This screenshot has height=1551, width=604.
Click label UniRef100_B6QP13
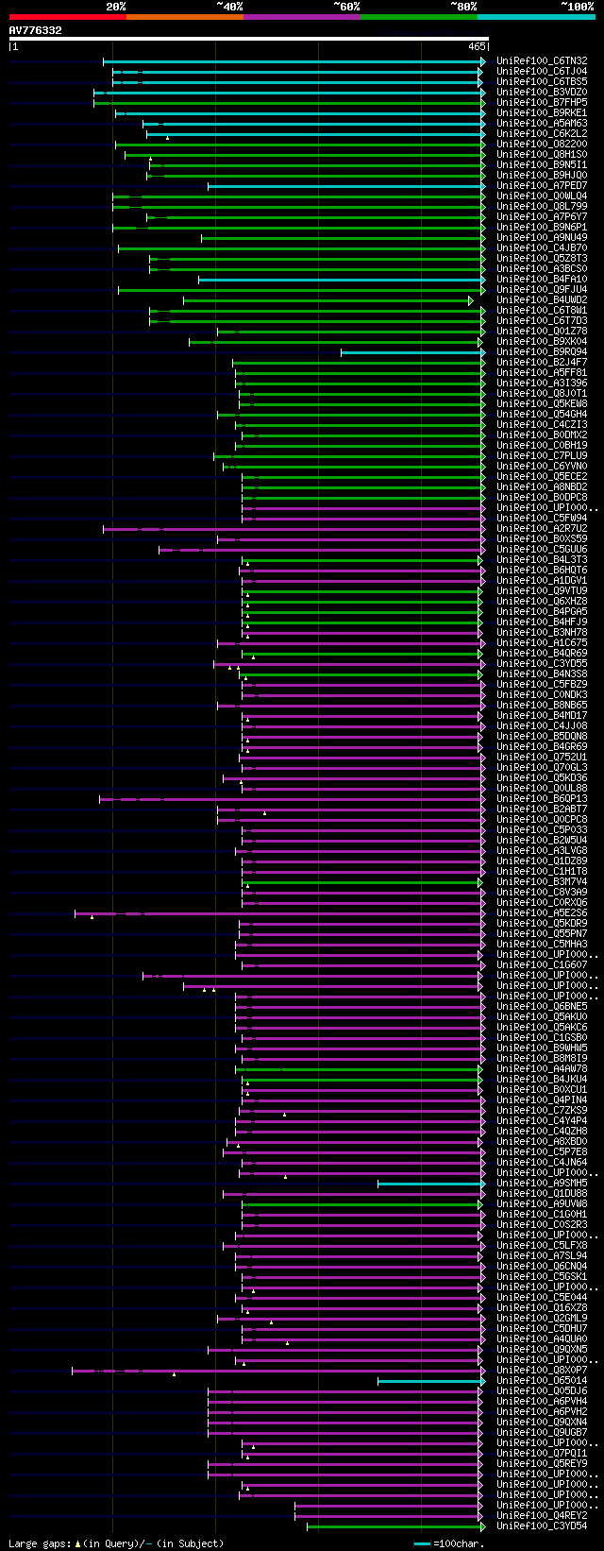[x=542, y=799]
